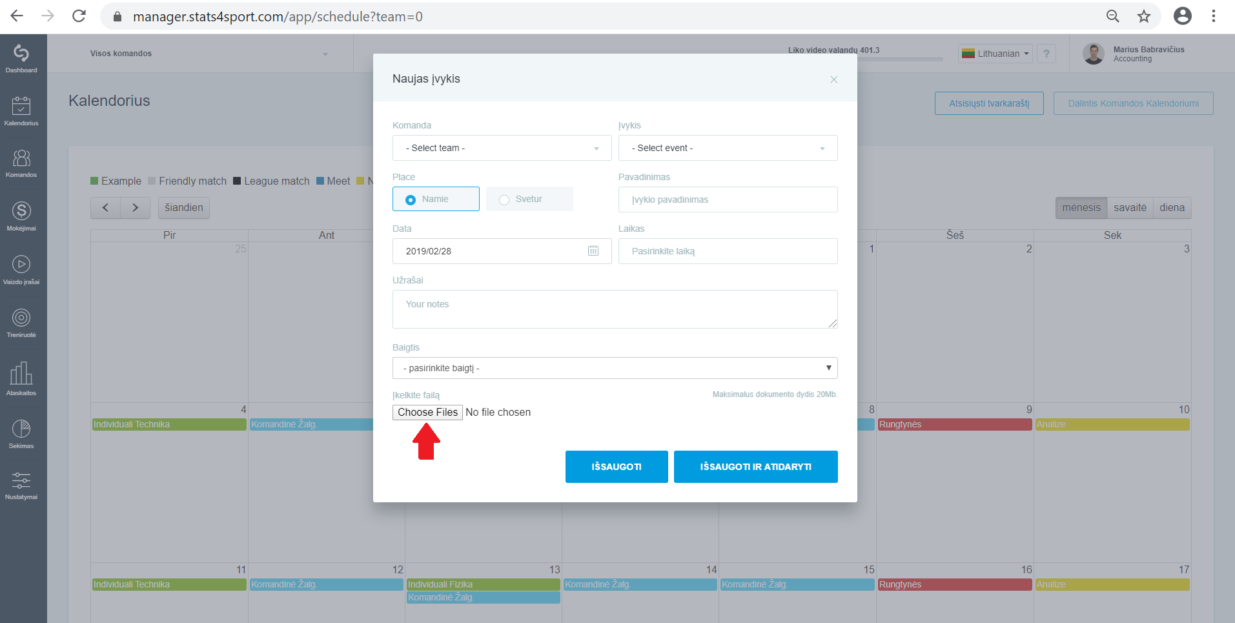Click the Pasirinkite laiką time field

(728, 251)
